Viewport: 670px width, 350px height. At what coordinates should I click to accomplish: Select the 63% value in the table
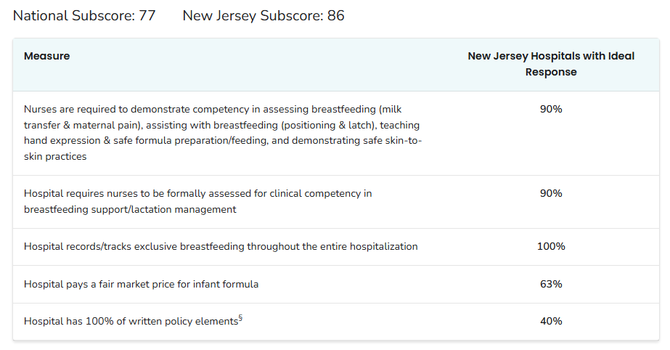[x=551, y=284]
